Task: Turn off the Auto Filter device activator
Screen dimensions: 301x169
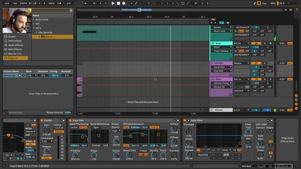Action: coord(185,120)
